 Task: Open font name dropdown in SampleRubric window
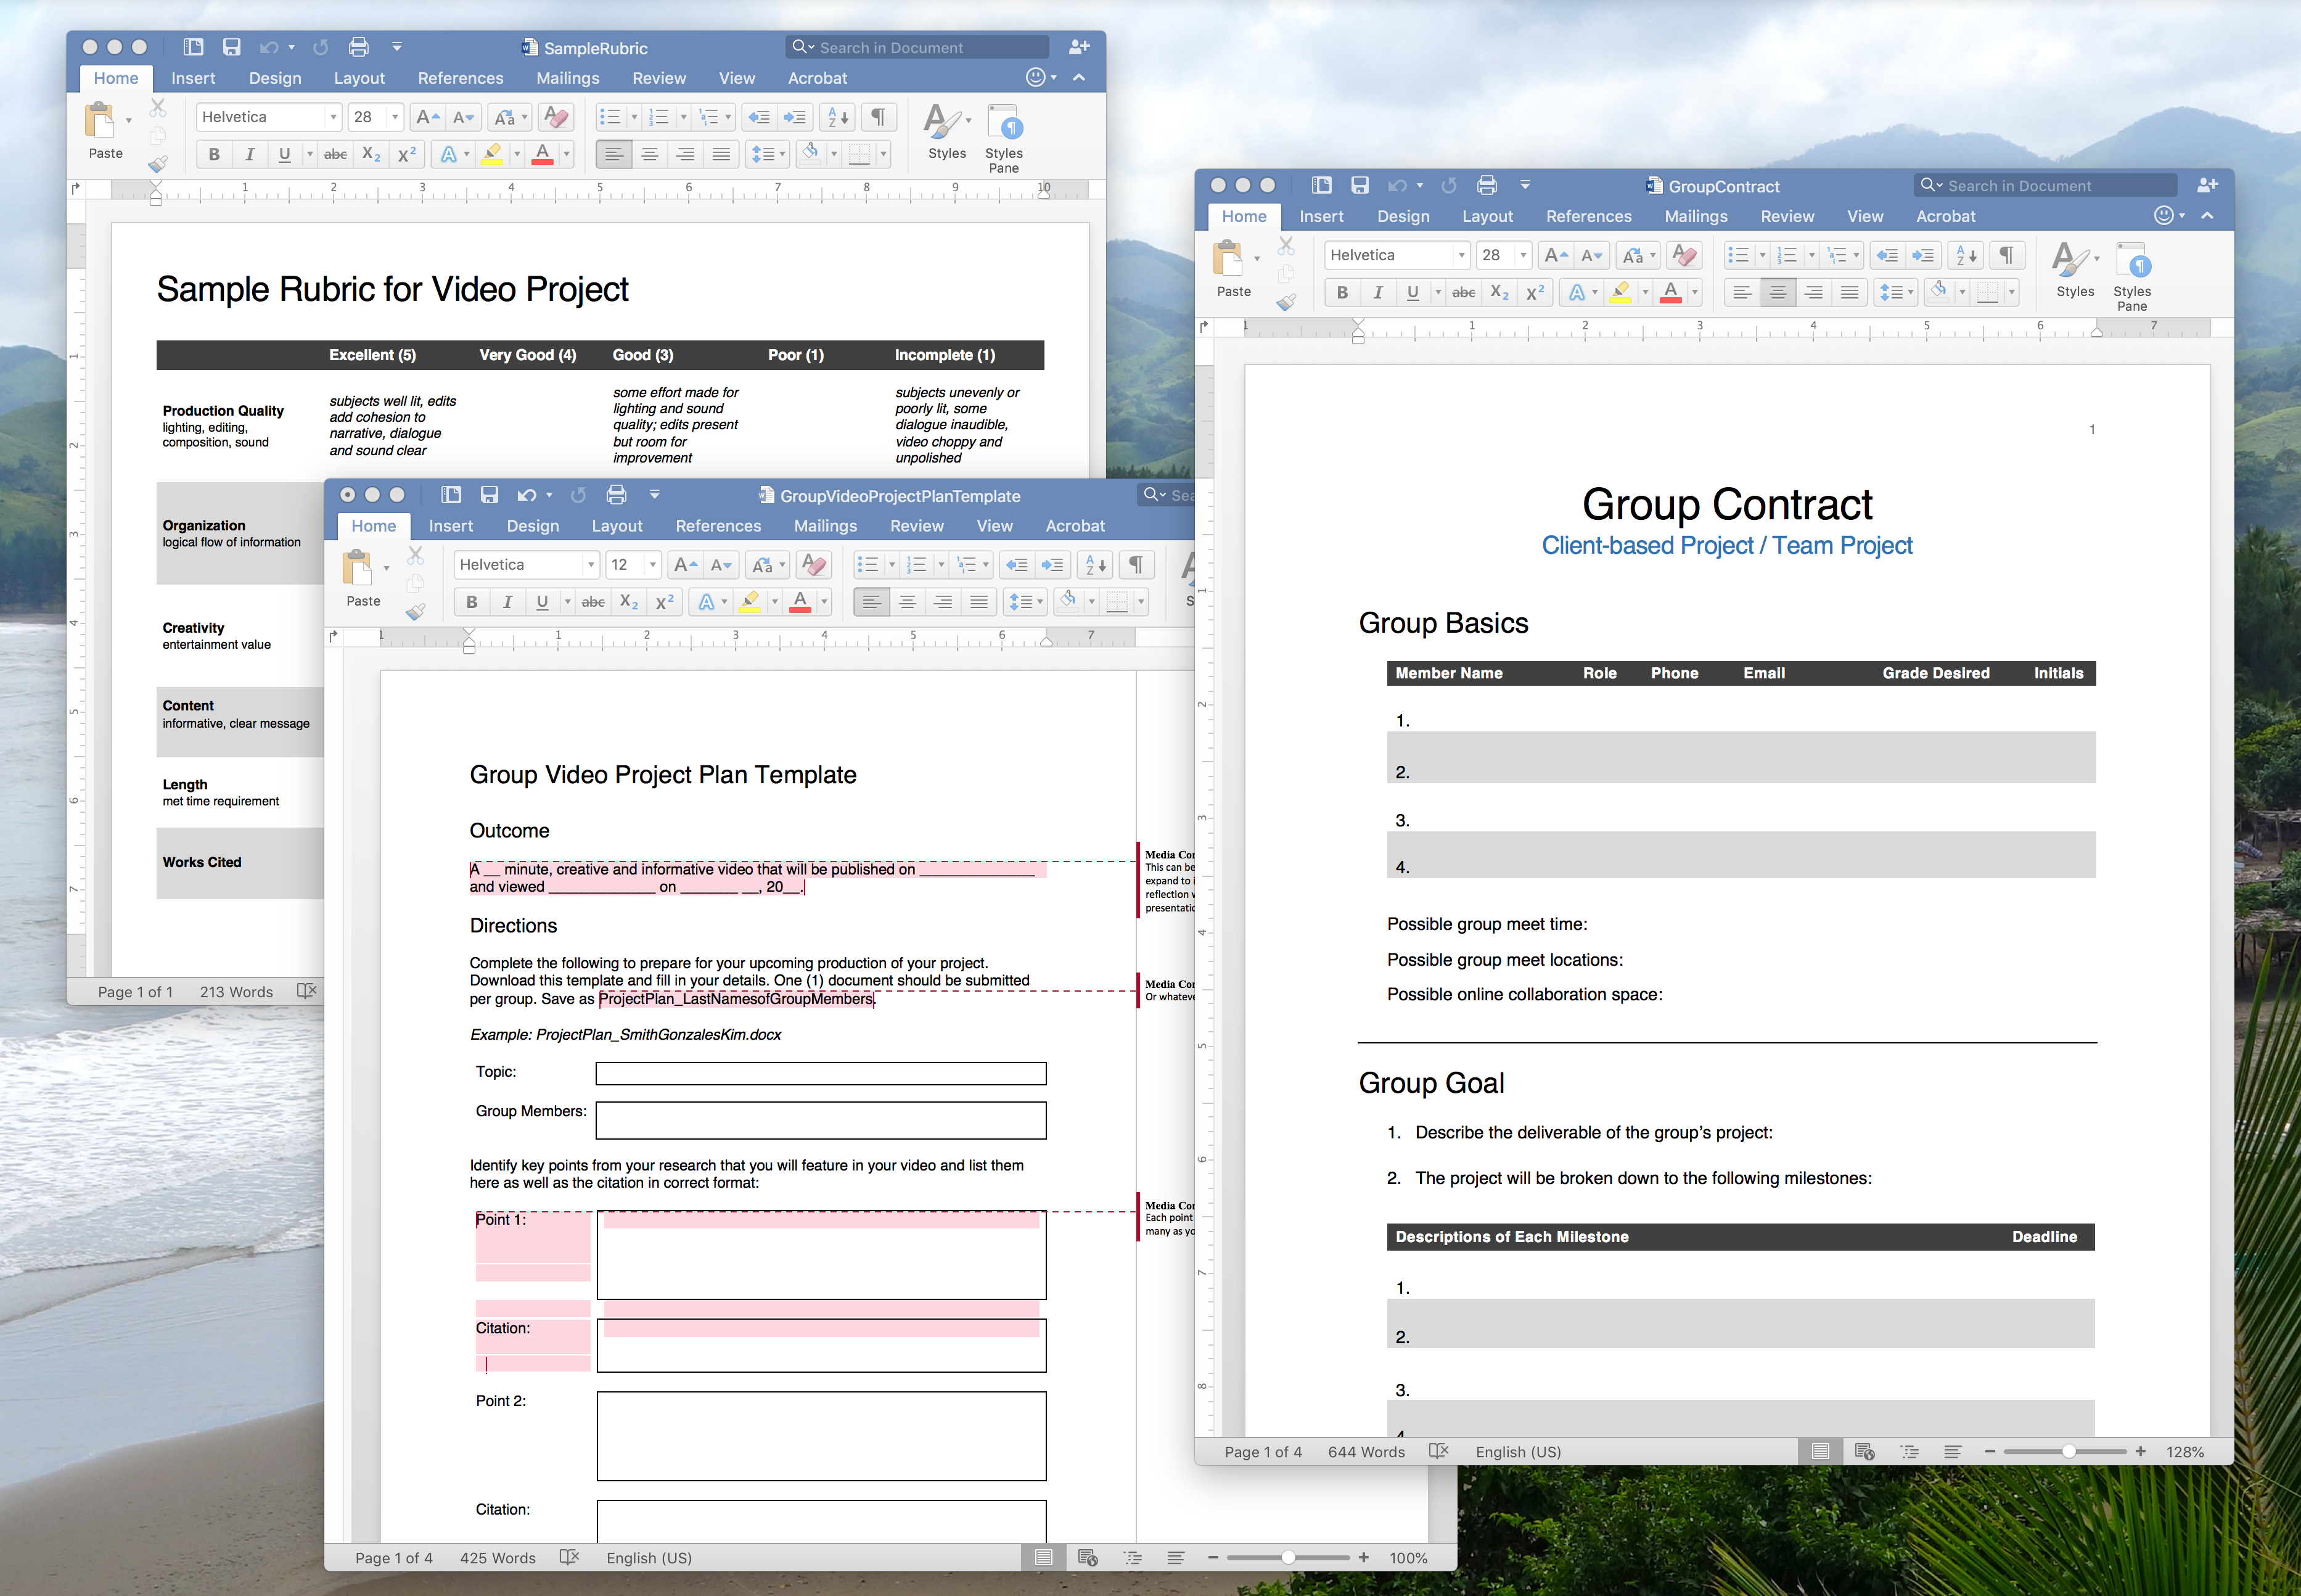(x=333, y=117)
